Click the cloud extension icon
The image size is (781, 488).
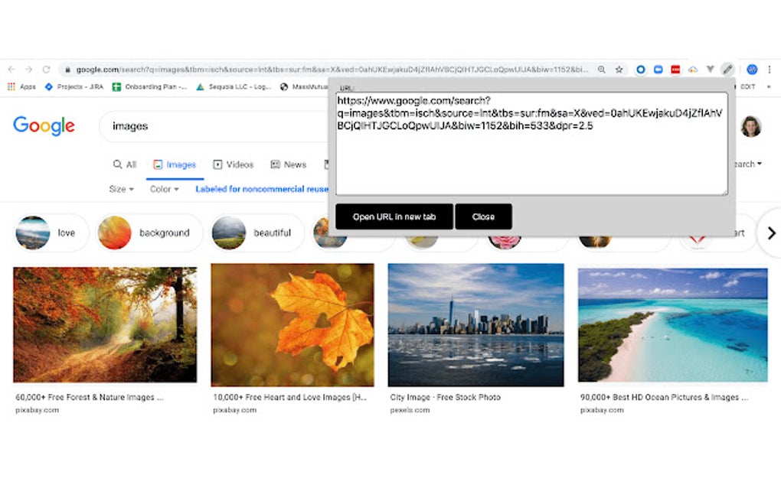tap(693, 69)
